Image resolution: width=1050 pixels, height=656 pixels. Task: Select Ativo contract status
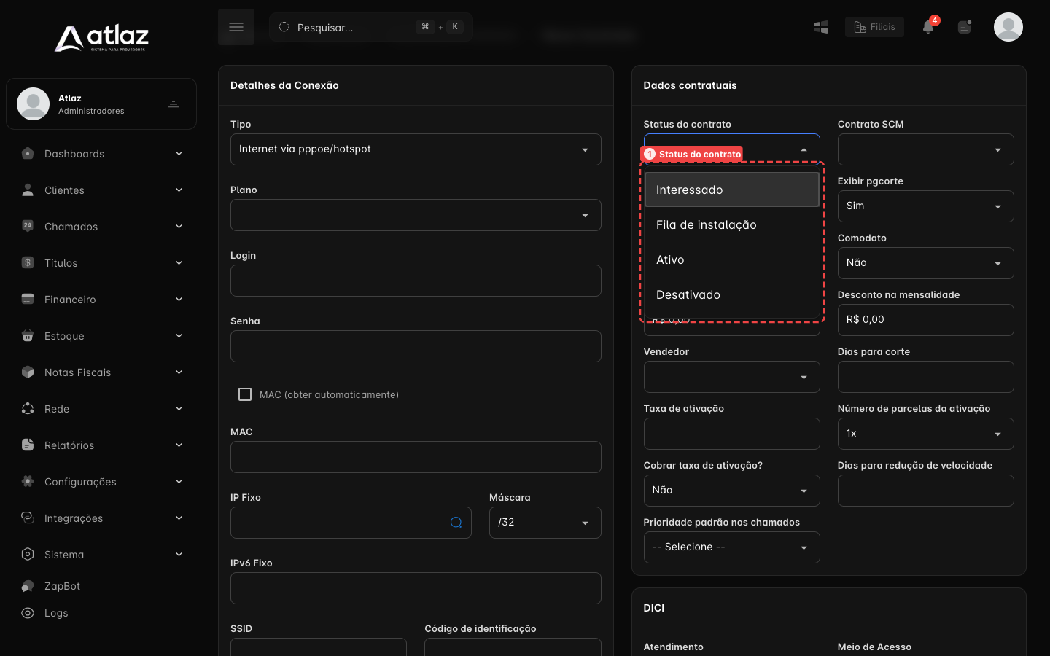pos(732,259)
